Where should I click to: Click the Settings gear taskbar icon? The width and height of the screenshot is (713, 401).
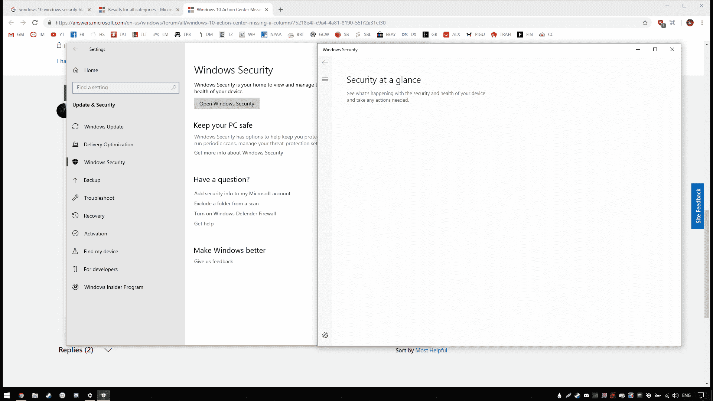click(89, 395)
